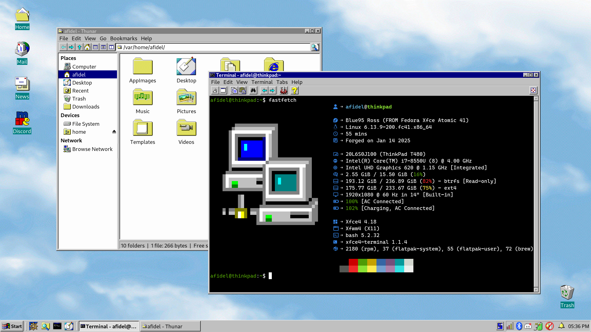Open Terminal preferences gear icon

click(283, 90)
